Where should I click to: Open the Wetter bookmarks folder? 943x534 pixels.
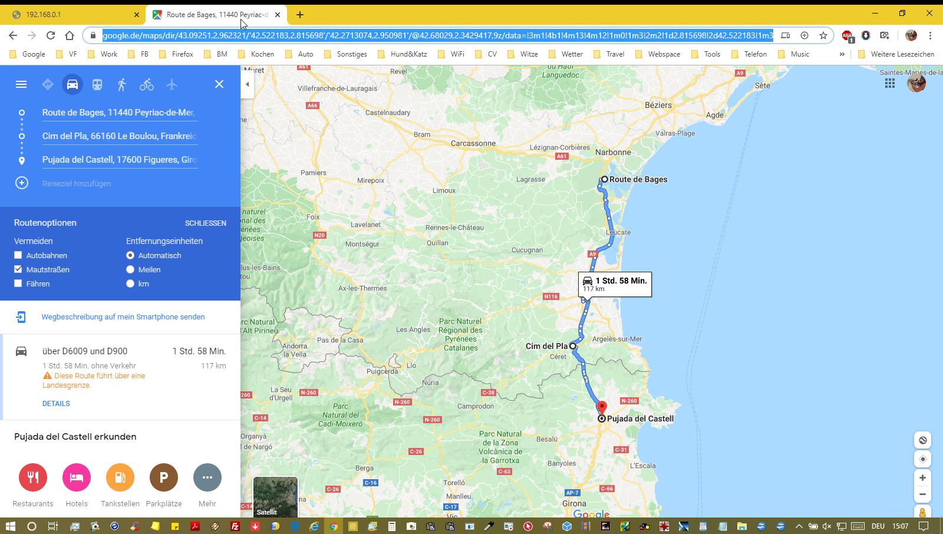click(x=566, y=54)
